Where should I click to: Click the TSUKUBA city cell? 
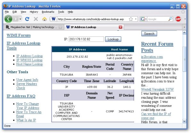[x=67, y=74]
